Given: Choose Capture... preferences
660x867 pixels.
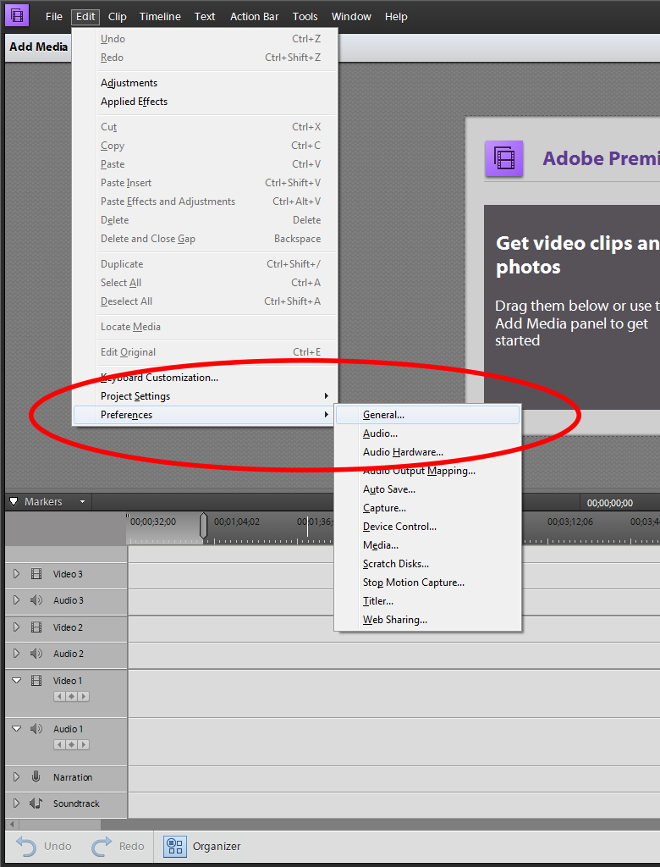Looking at the screenshot, I should (x=428, y=508).
